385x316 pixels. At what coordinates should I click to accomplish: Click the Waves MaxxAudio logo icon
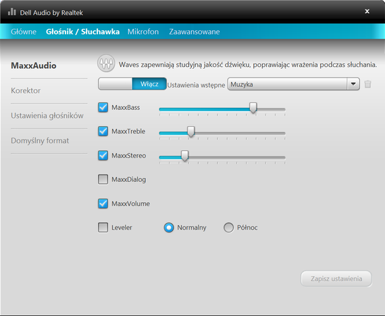point(106,63)
